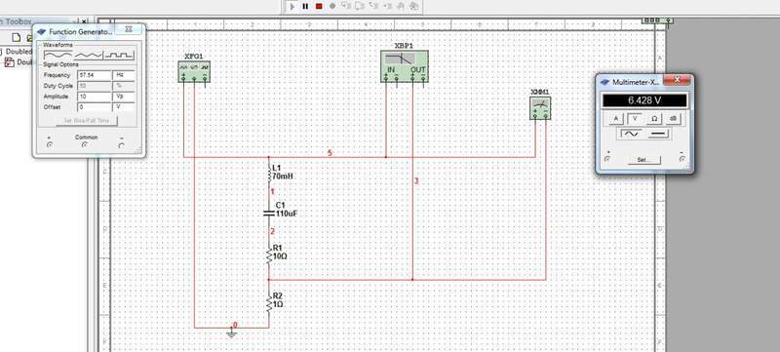The height and width of the screenshot is (352, 780).
Task: Open the amplitude unit Vp dropdown
Action: point(125,97)
